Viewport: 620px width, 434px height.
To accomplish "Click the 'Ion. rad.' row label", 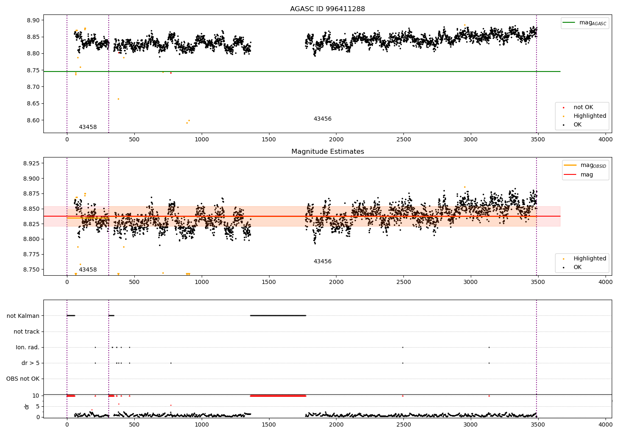I will (28, 348).
